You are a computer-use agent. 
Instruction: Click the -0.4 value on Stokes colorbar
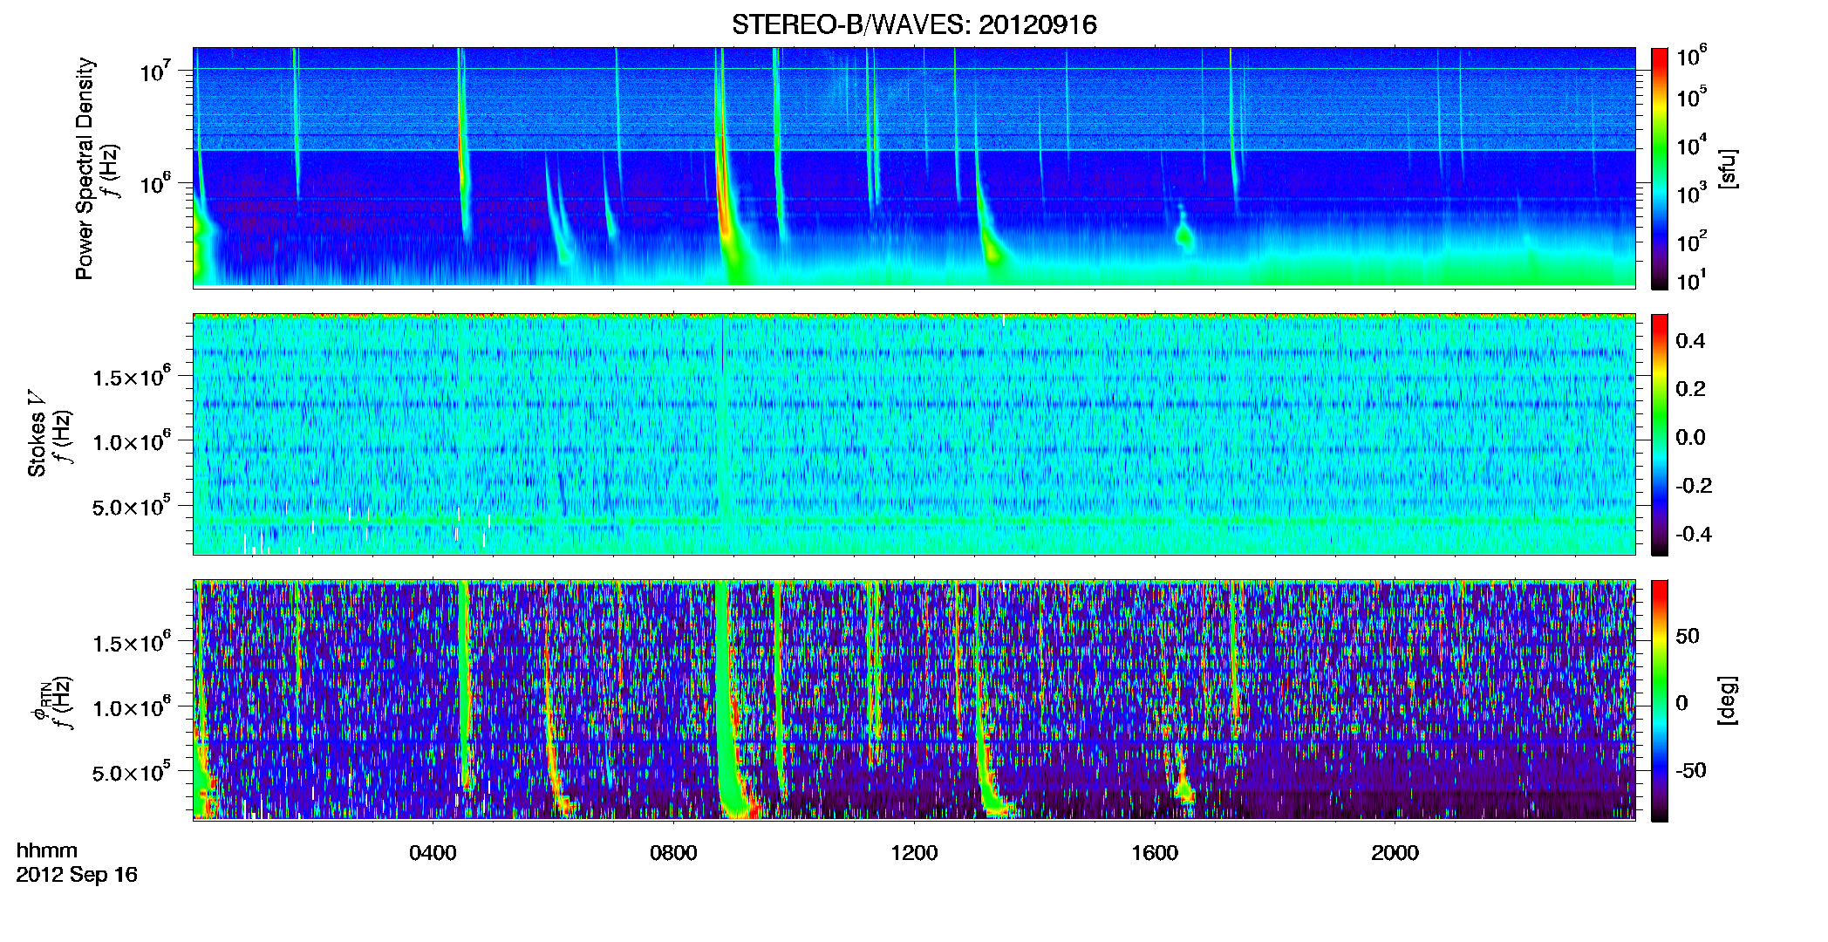pos(1694,534)
